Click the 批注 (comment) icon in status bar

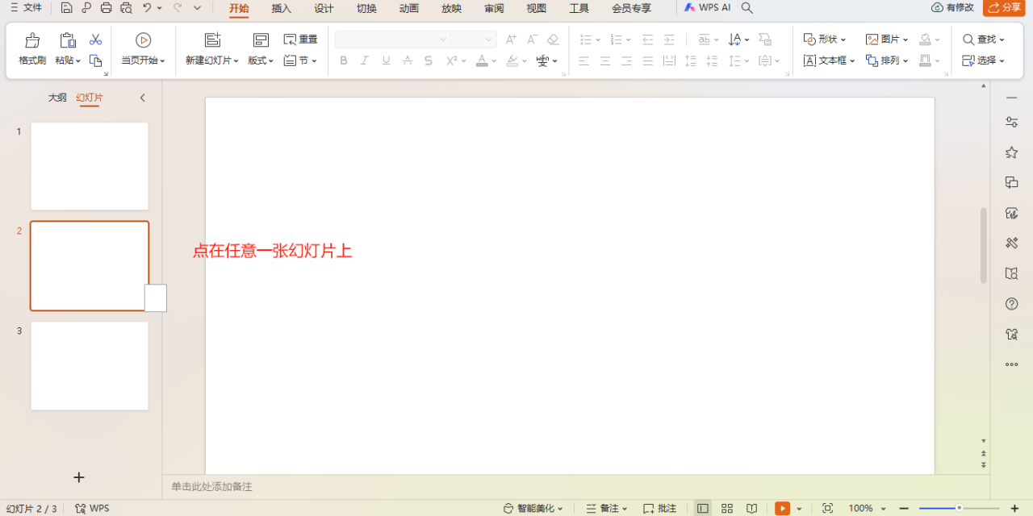[659, 508]
